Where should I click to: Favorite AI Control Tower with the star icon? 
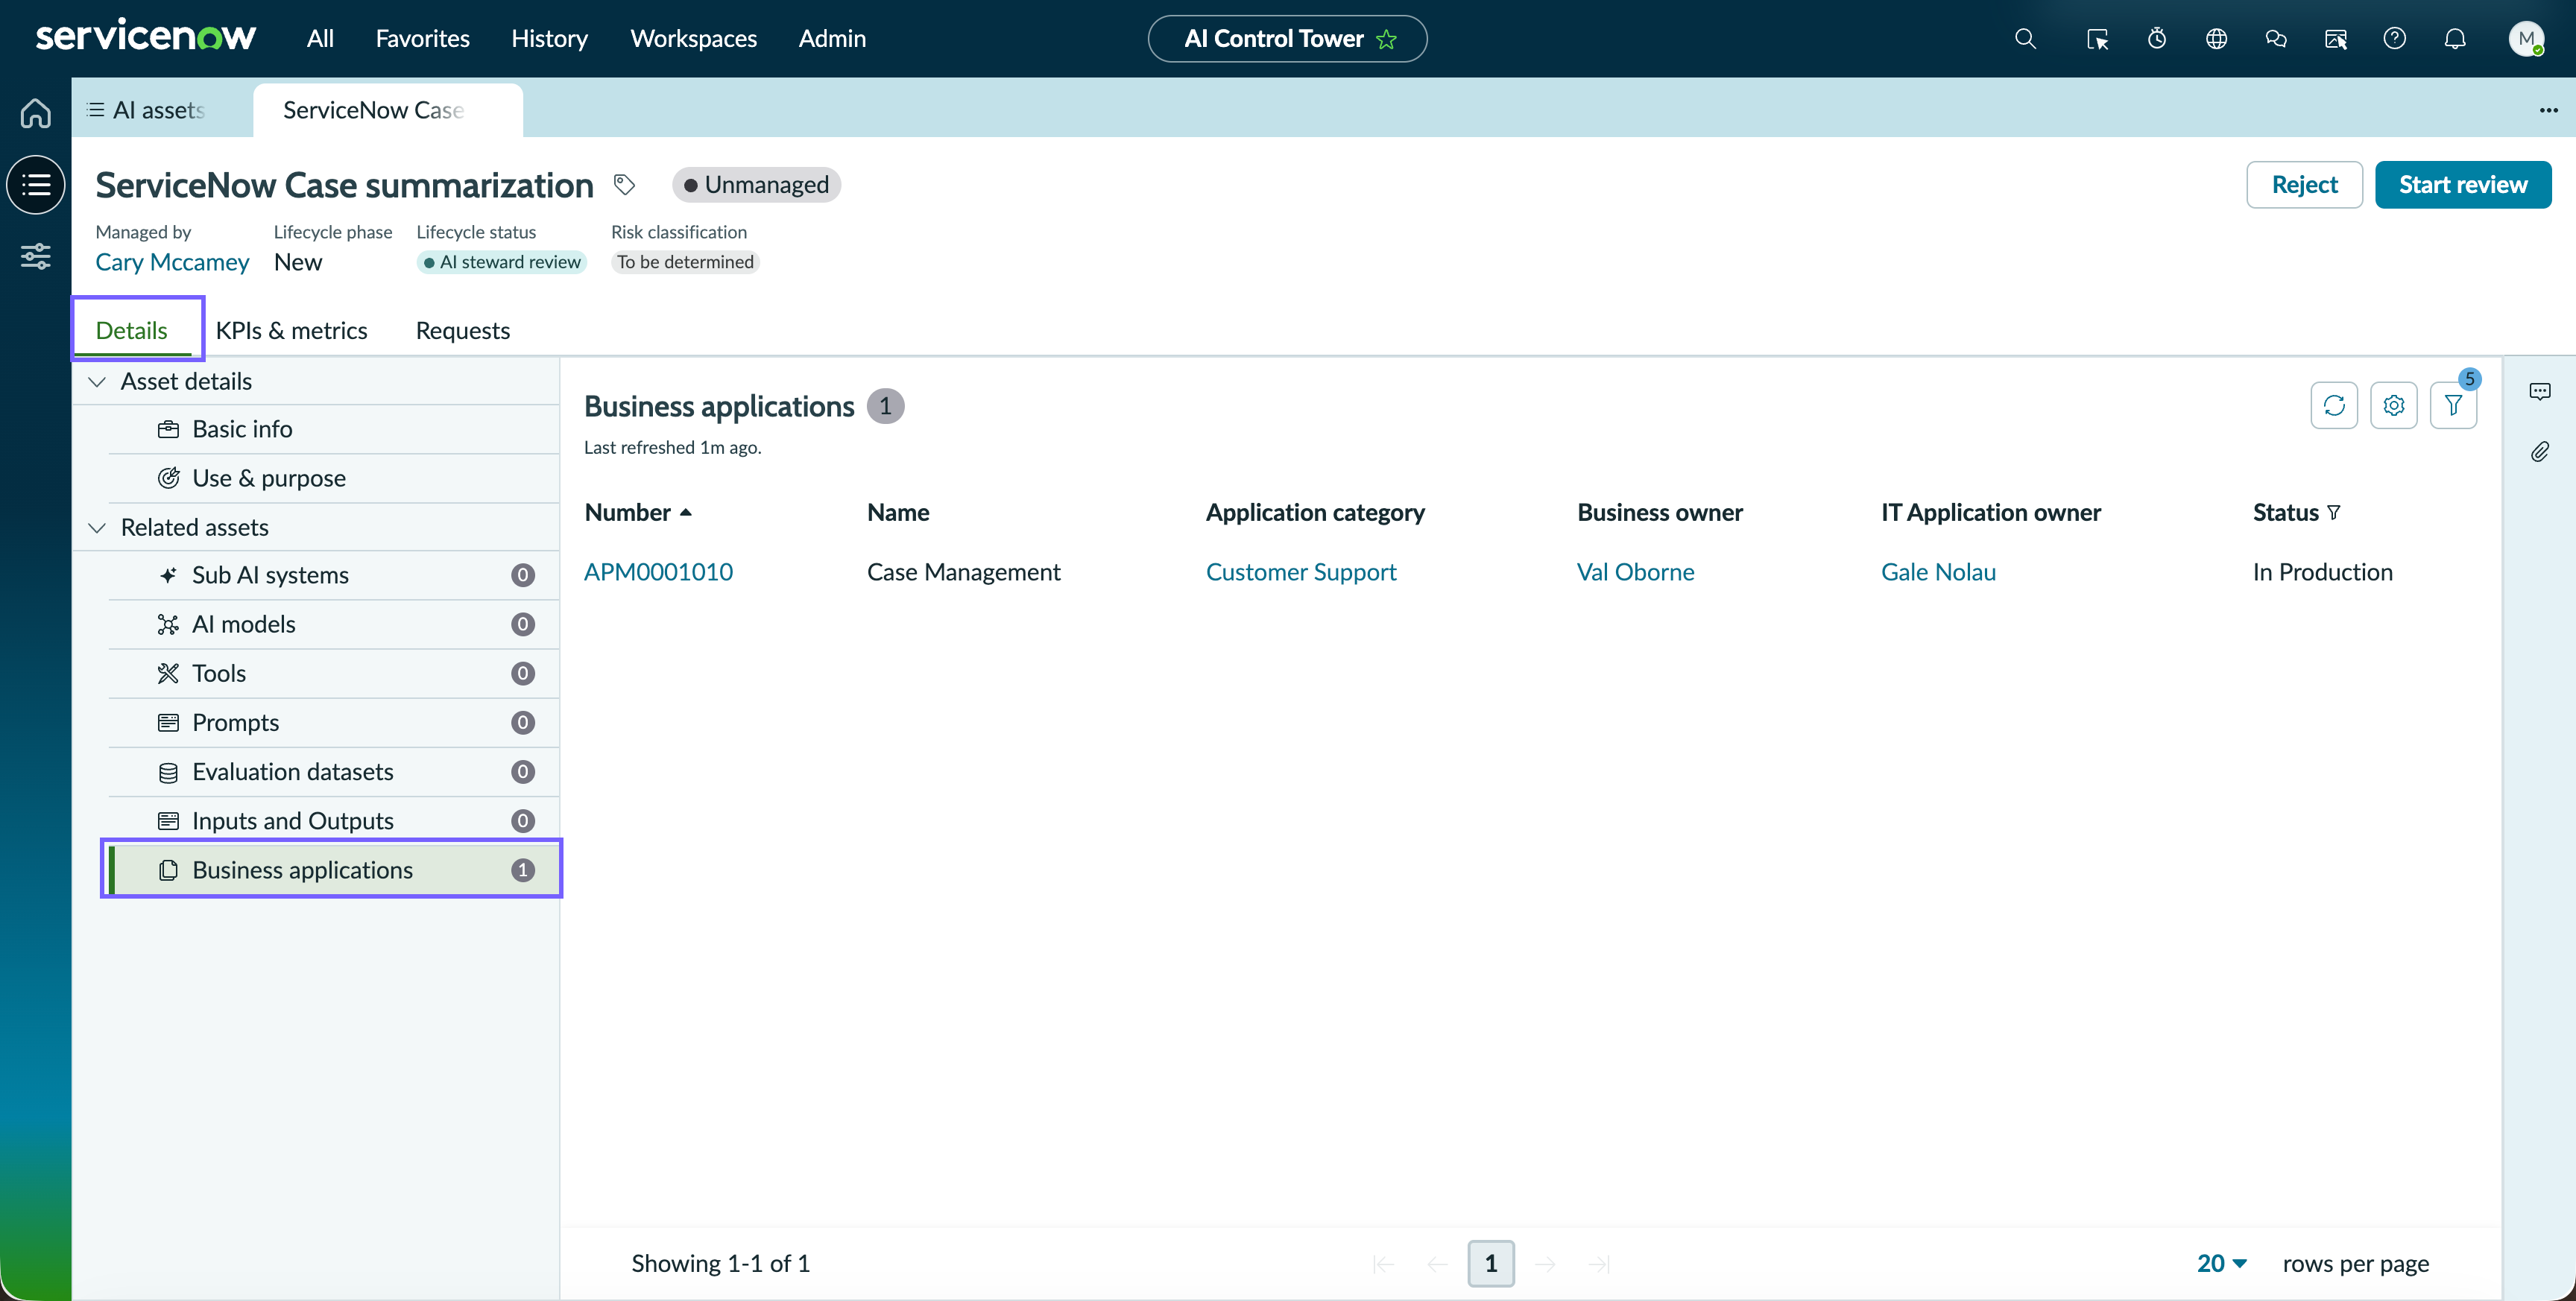1386,39
